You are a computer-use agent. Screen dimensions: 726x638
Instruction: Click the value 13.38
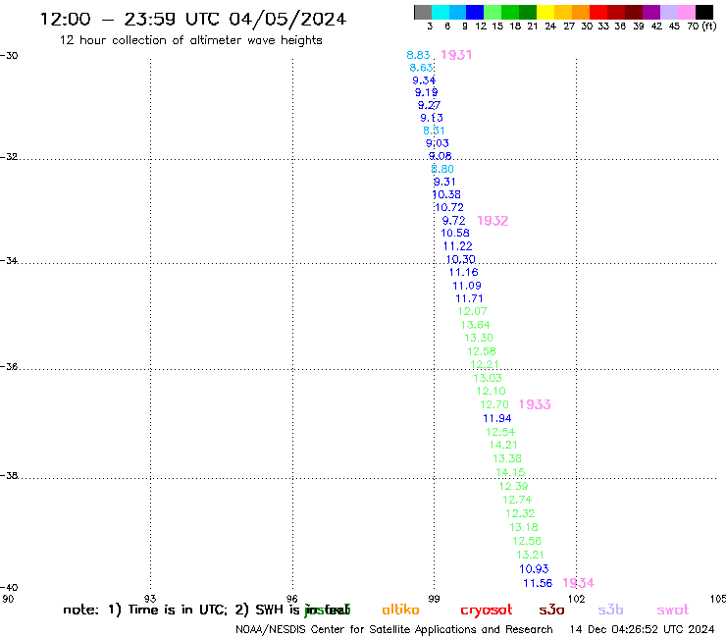(x=507, y=458)
